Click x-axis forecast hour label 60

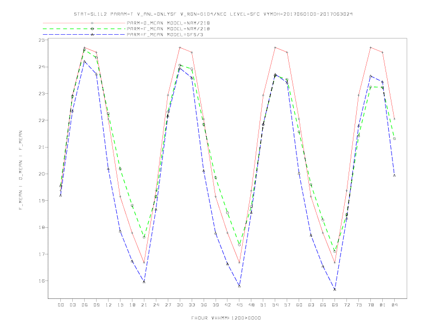[x=299, y=305]
